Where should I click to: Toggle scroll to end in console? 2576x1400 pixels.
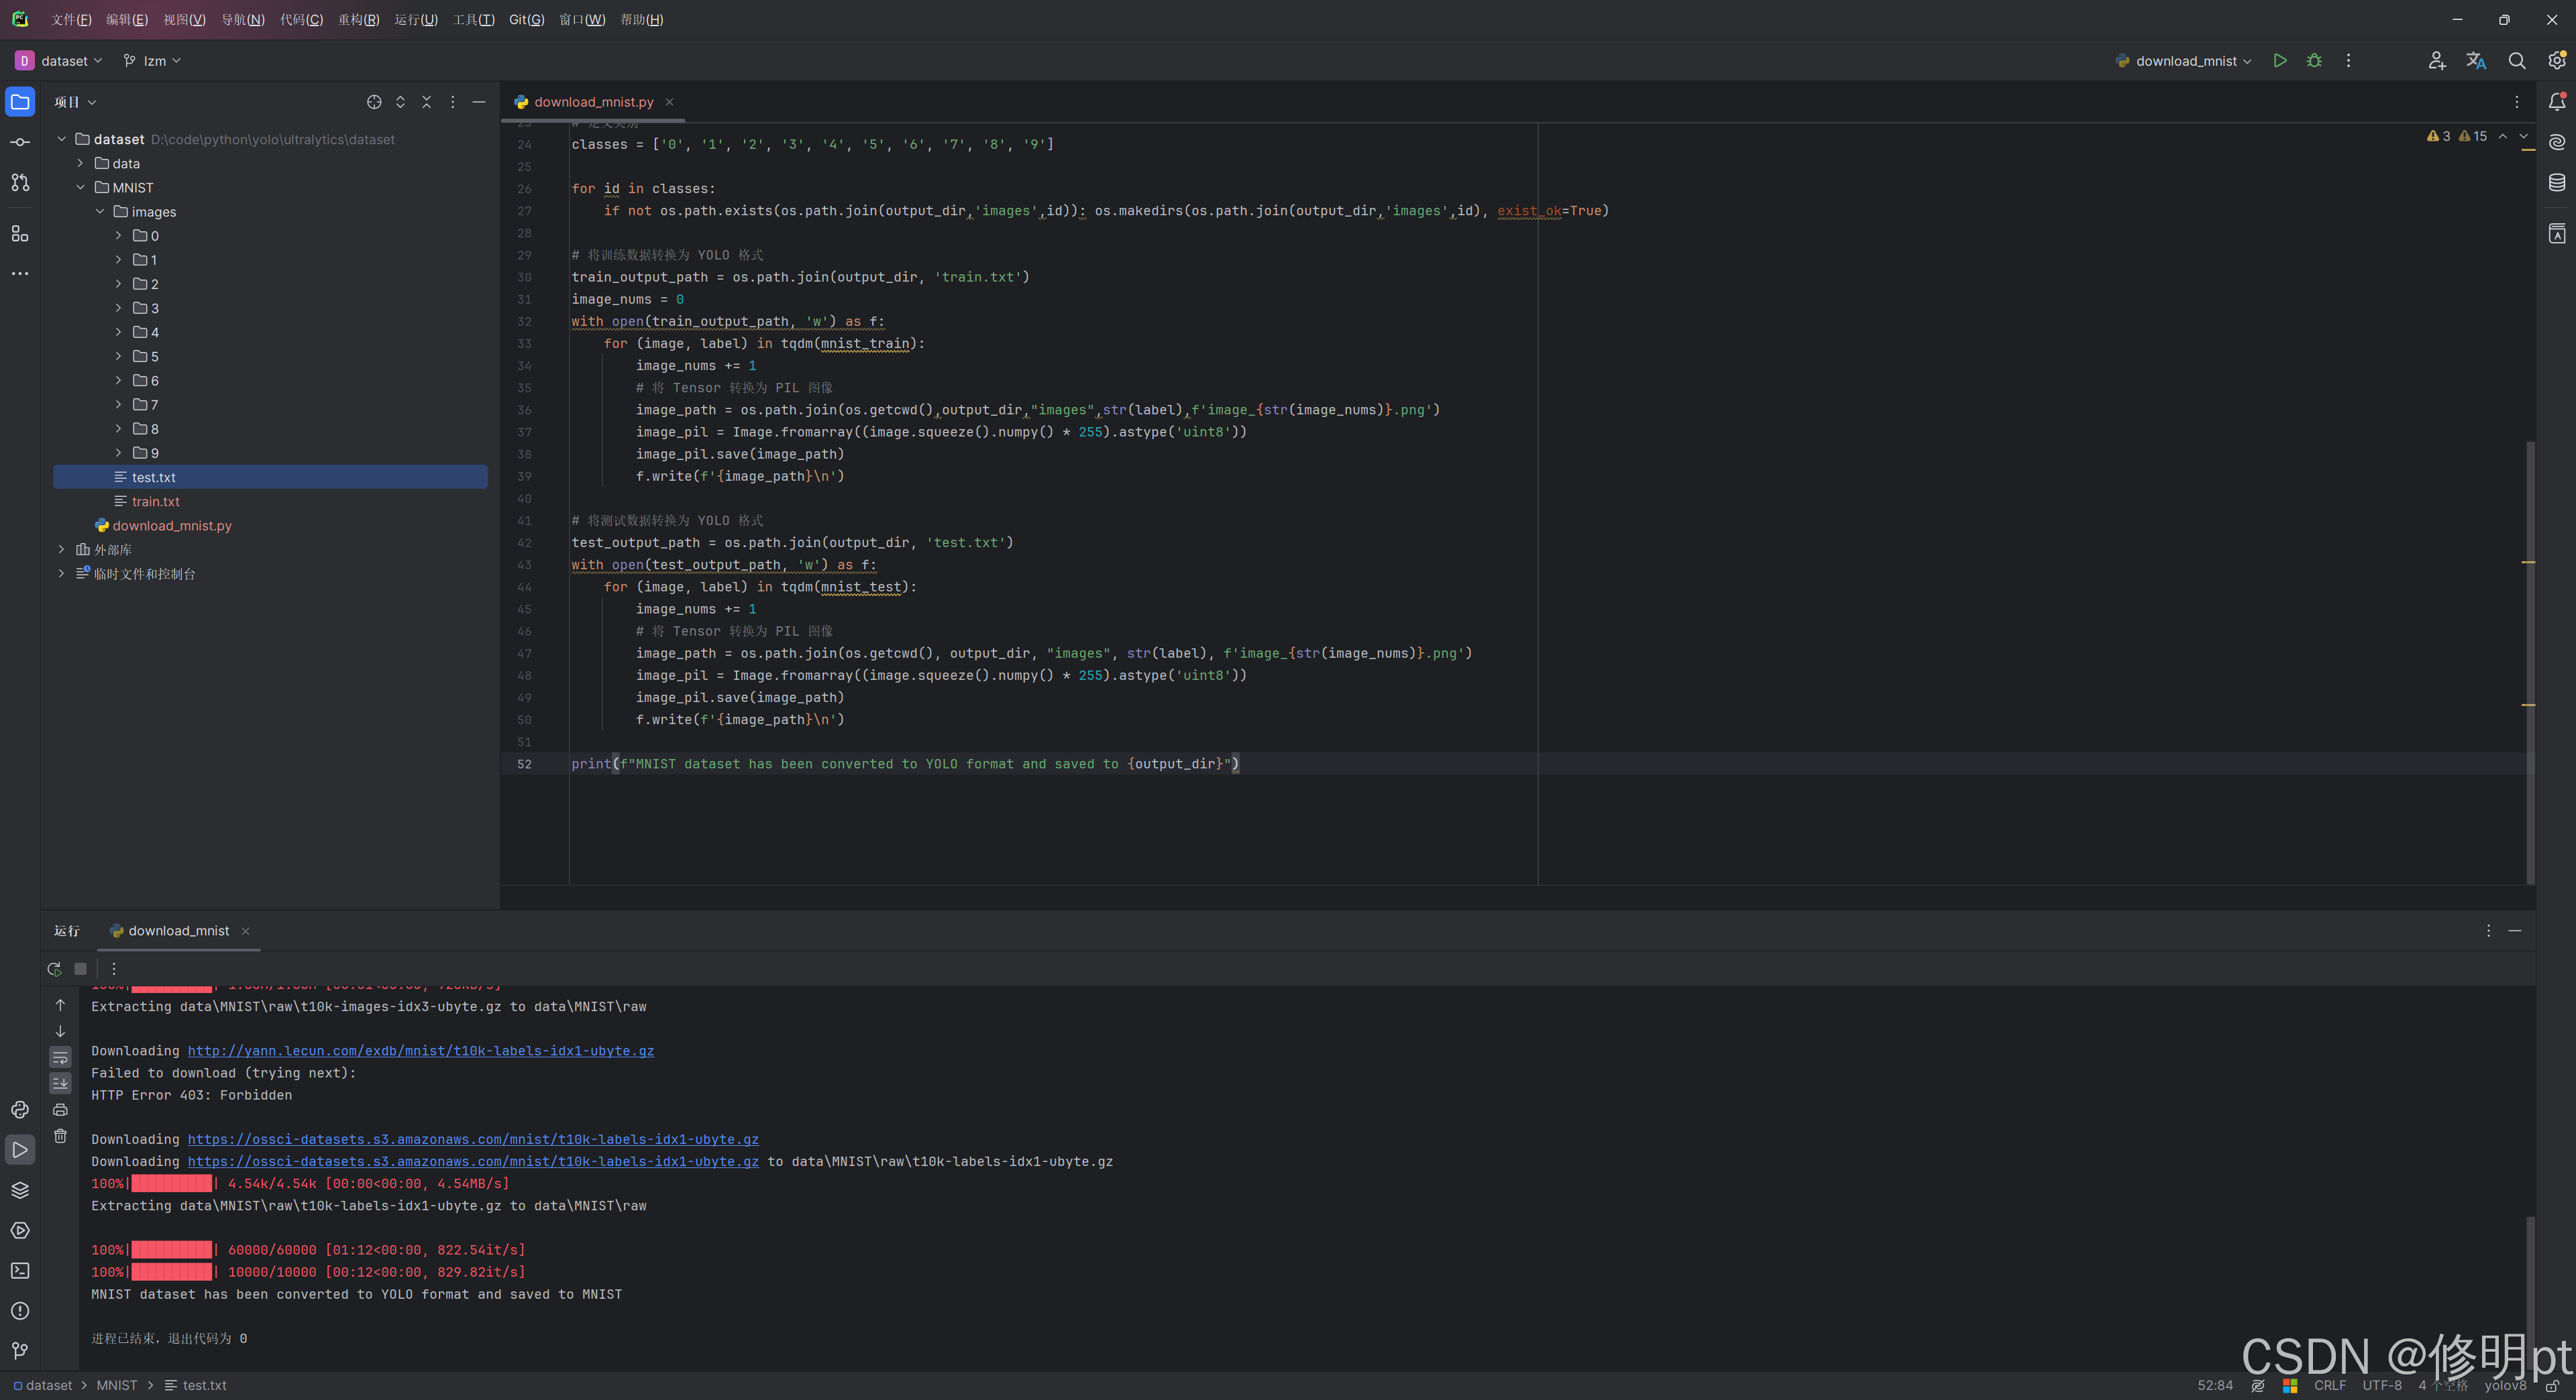pos(60,1084)
